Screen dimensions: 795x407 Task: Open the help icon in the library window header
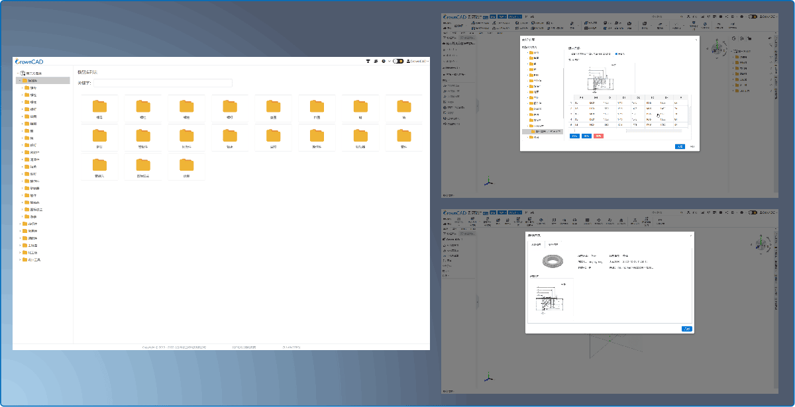pyautogui.click(x=384, y=61)
